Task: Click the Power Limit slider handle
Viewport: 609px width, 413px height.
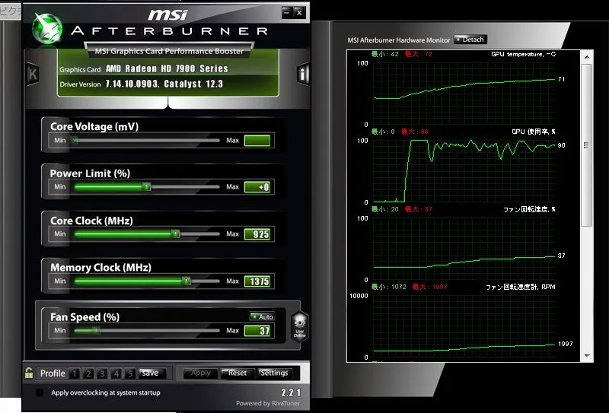Action: point(146,186)
